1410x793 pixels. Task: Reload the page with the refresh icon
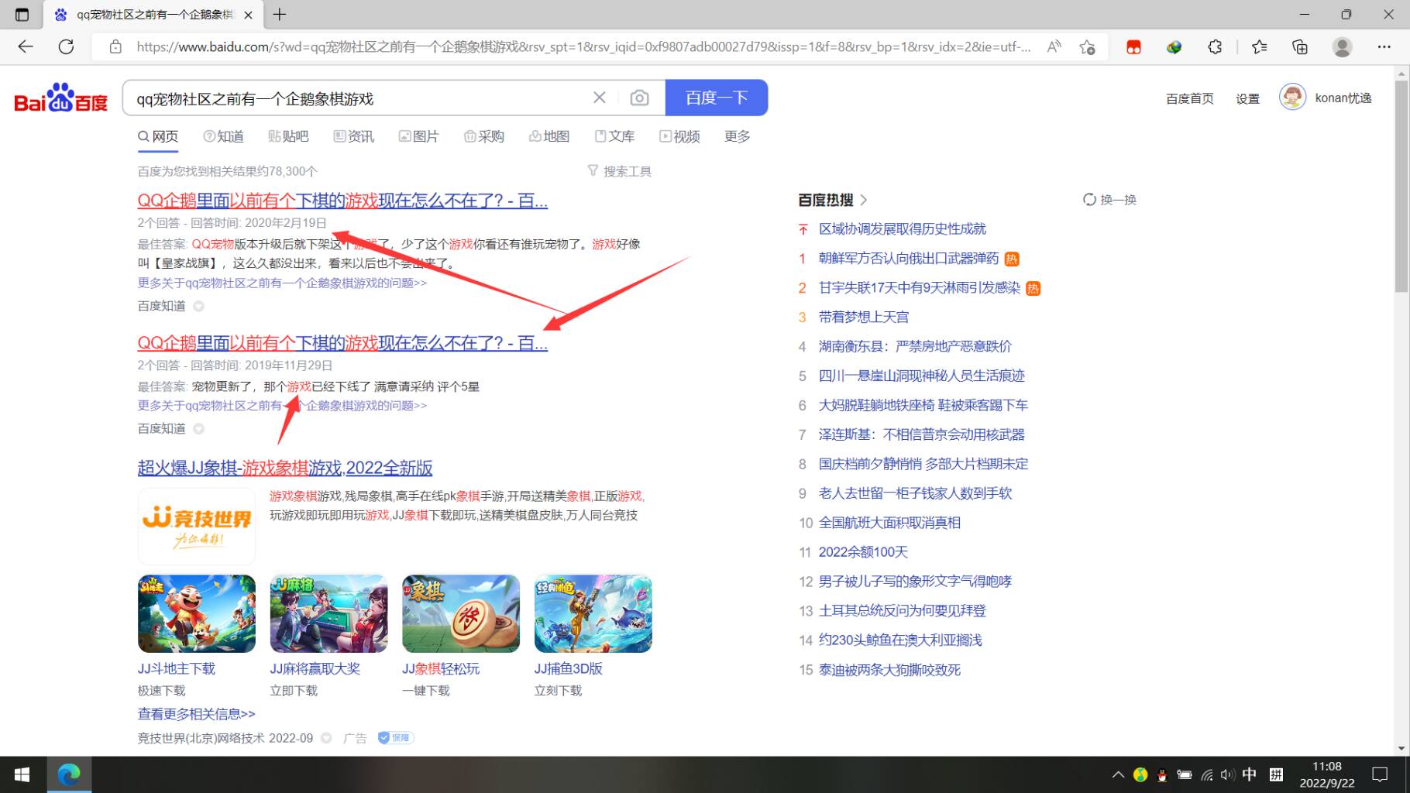click(67, 46)
